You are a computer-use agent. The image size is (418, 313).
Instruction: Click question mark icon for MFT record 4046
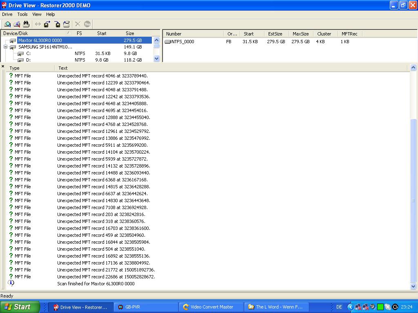(x=11, y=75)
